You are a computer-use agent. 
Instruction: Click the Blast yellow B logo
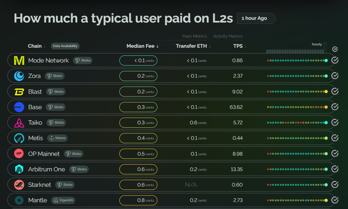(19, 92)
